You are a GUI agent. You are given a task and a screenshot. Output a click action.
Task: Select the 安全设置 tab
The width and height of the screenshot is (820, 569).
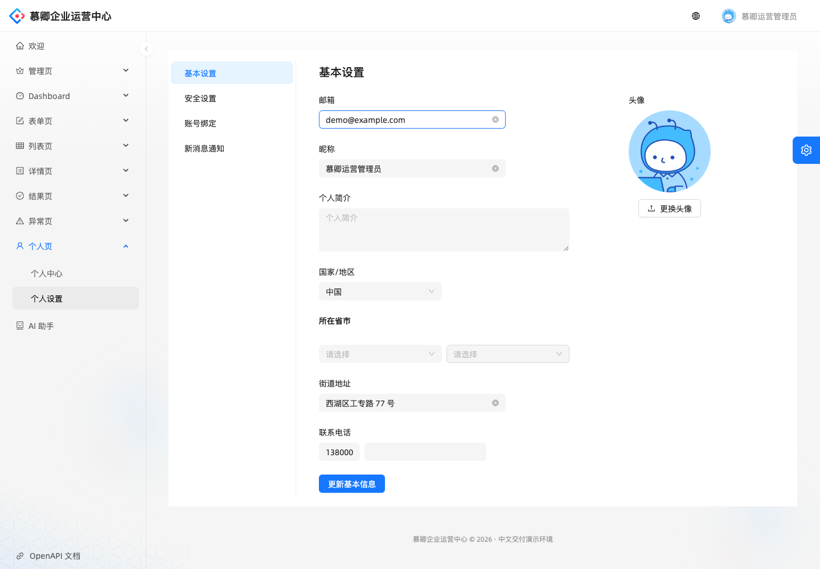pos(232,98)
